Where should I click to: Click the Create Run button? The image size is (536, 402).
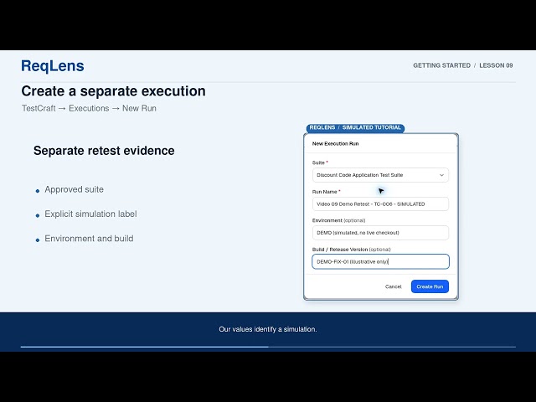(430, 286)
